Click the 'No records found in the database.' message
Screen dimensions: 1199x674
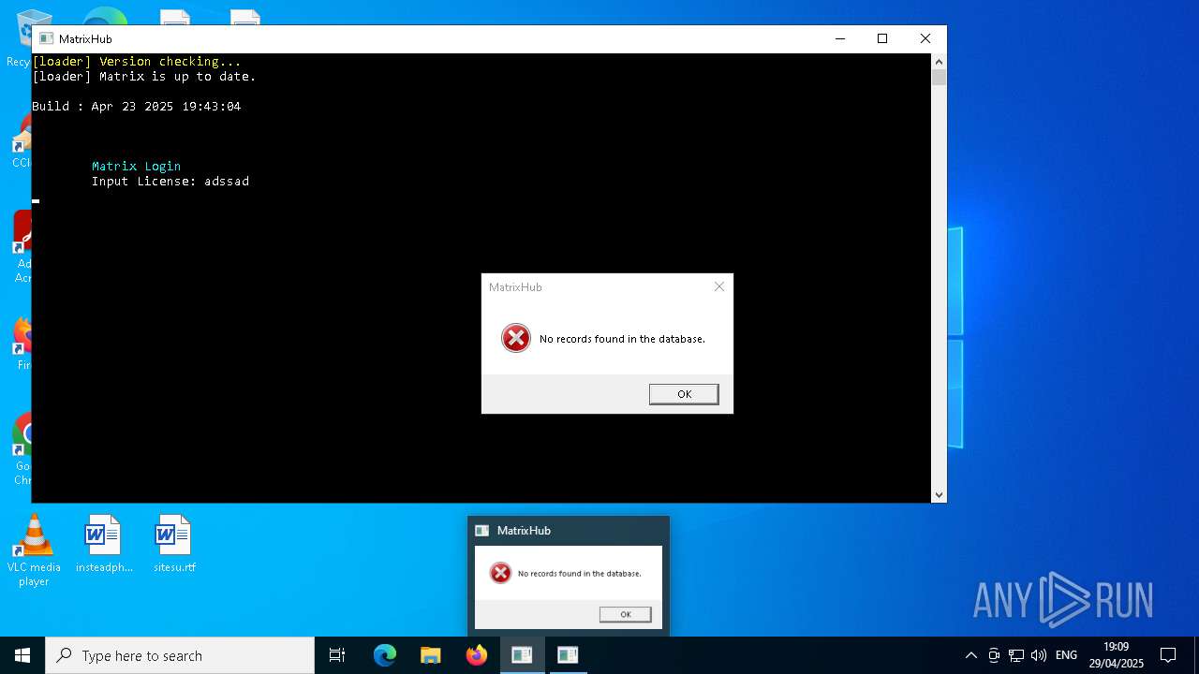coord(622,339)
